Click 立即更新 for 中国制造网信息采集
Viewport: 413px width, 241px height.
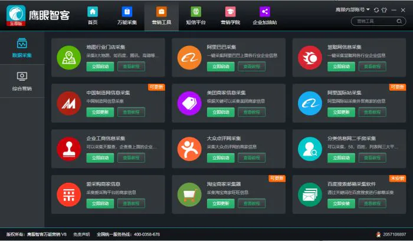tap(100, 112)
